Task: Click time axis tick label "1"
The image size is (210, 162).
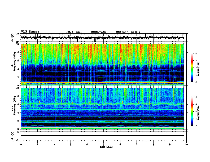Action: click(x=37, y=145)
